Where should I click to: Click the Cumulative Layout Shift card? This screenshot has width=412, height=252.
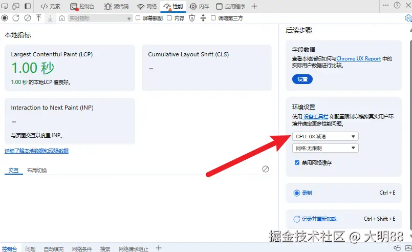(x=207, y=68)
